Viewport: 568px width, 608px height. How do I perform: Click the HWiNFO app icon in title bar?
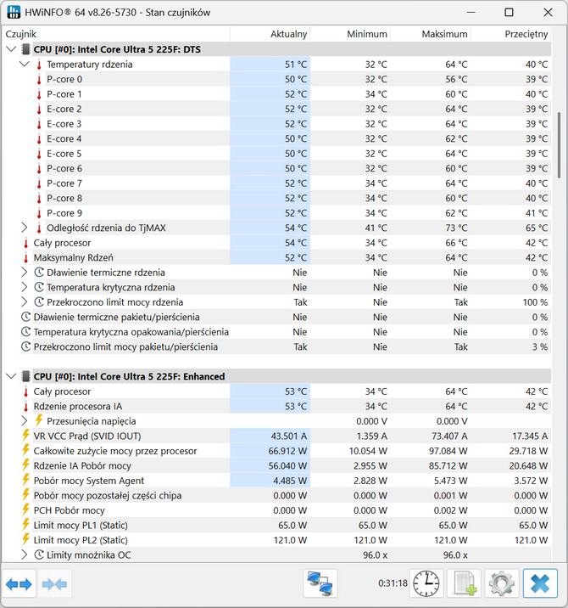14,13
